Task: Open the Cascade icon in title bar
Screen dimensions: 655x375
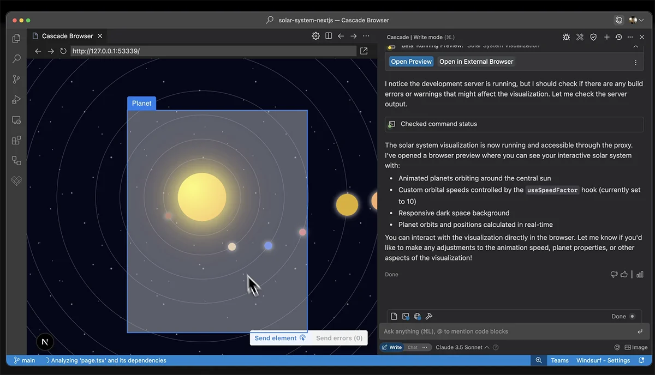Action: [619, 20]
